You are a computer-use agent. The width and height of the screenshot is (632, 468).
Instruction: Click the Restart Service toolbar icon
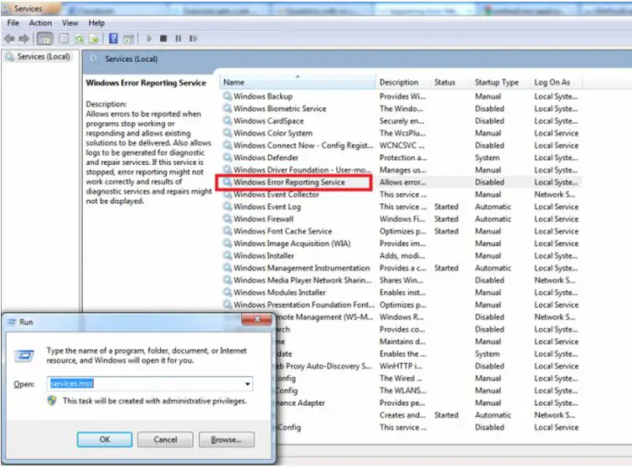(193, 39)
